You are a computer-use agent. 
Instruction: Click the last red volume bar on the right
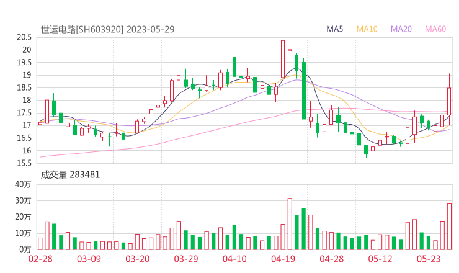coord(449,226)
